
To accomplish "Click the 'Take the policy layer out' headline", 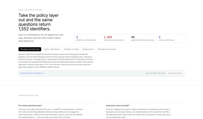I will 39,22.
